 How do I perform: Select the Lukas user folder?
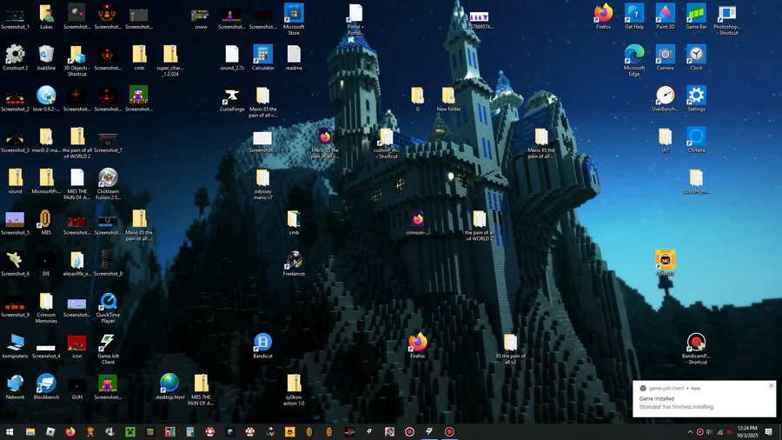tap(46, 16)
